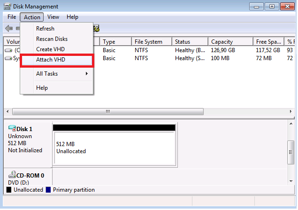Viewport: 298px width, 210px height.
Task: Click the black Unallocated legend swatch
Action: 9,190
